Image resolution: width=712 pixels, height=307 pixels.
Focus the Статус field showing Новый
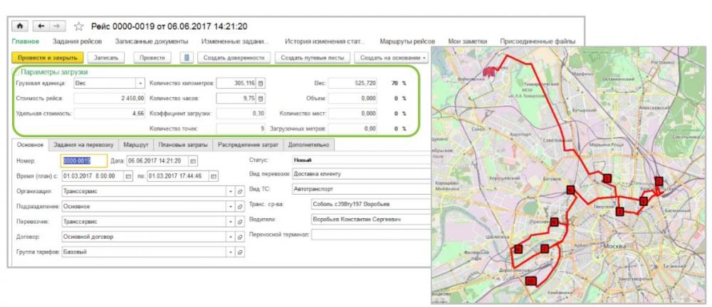click(x=362, y=160)
